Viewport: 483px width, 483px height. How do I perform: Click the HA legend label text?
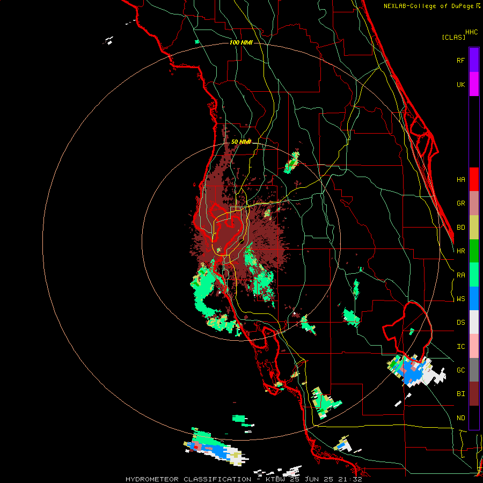click(x=460, y=179)
